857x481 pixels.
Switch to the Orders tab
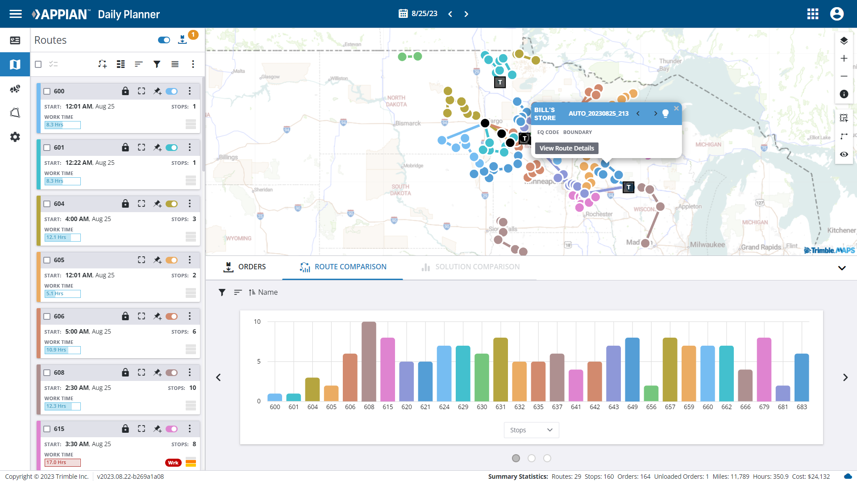click(245, 267)
